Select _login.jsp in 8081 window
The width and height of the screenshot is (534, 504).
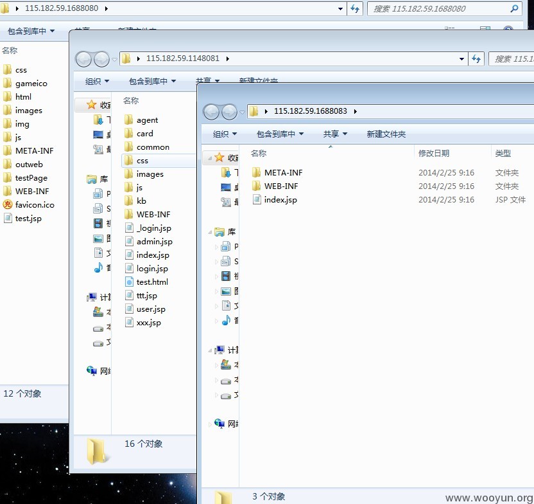tap(148, 228)
